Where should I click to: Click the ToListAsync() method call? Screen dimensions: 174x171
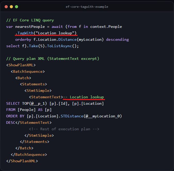point(62,46)
